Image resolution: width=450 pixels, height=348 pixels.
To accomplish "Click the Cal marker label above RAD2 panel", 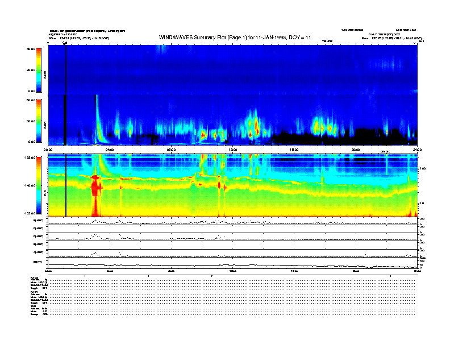I will pyautogui.click(x=65, y=43).
